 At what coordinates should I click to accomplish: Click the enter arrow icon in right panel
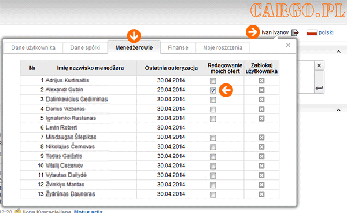pyautogui.click(x=319, y=88)
